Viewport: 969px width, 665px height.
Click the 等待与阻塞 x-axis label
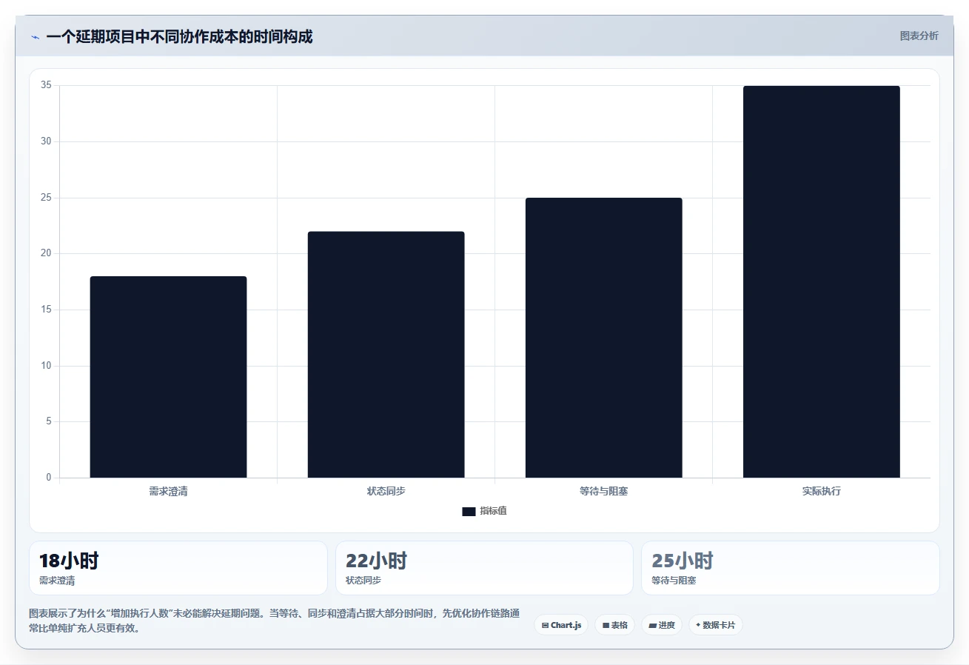(603, 491)
